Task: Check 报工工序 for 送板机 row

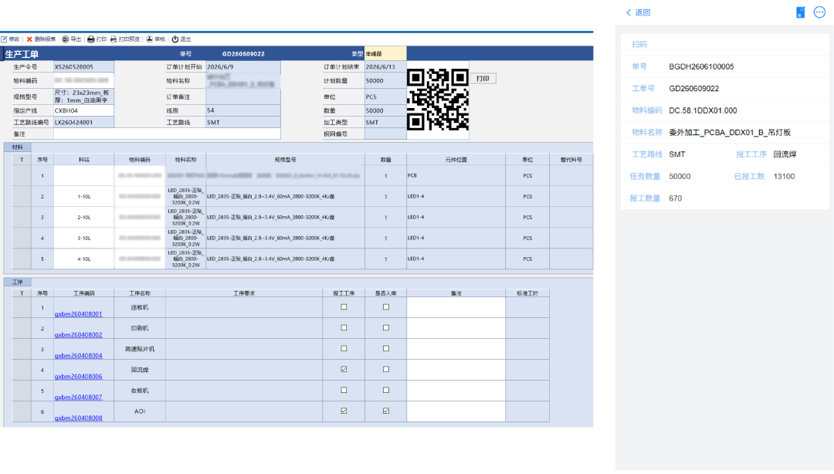Action: coord(344,307)
